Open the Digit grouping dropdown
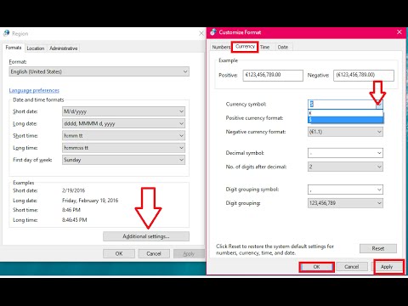Screen dimensions: 408x306 point(345,203)
